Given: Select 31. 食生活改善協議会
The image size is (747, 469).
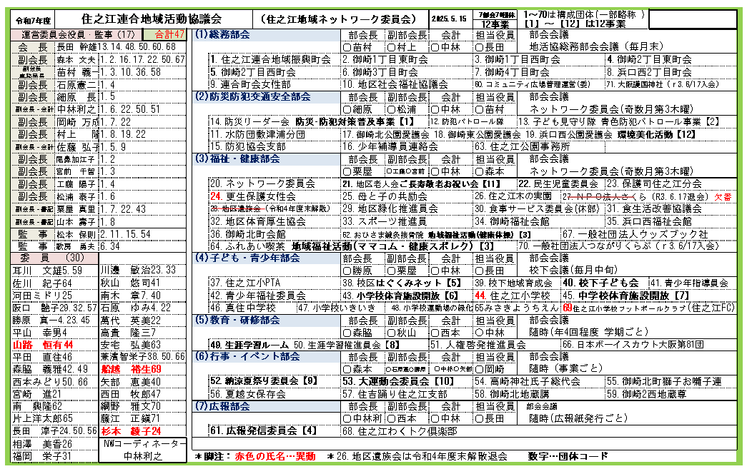Looking at the screenshot, I should (x=654, y=208).
